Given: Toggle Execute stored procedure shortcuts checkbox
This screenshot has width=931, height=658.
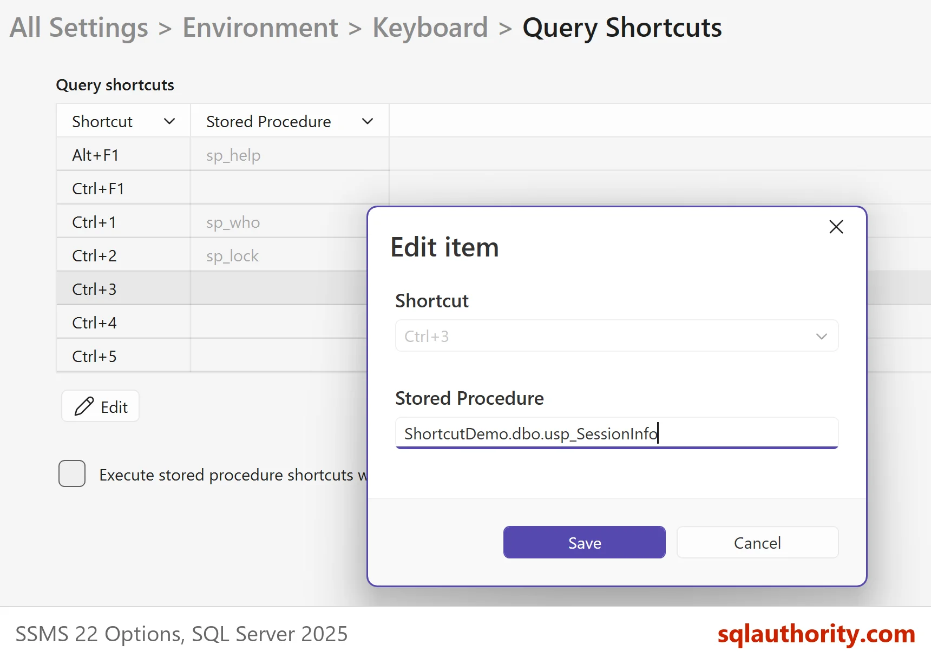Looking at the screenshot, I should [x=72, y=473].
